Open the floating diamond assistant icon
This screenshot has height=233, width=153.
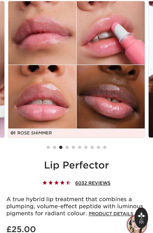click(141, 218)
